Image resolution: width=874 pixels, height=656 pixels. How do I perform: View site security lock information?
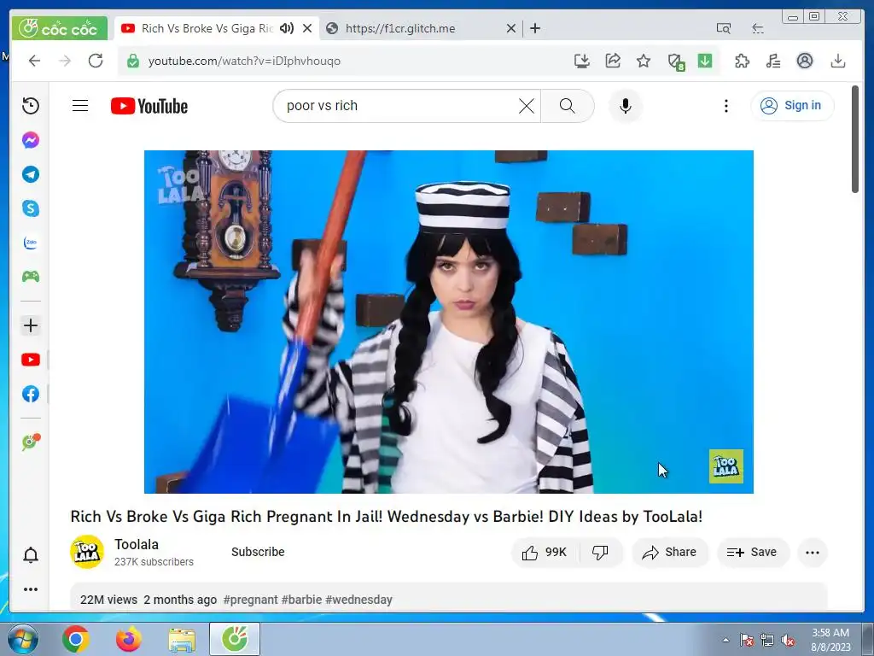(132, 61)
